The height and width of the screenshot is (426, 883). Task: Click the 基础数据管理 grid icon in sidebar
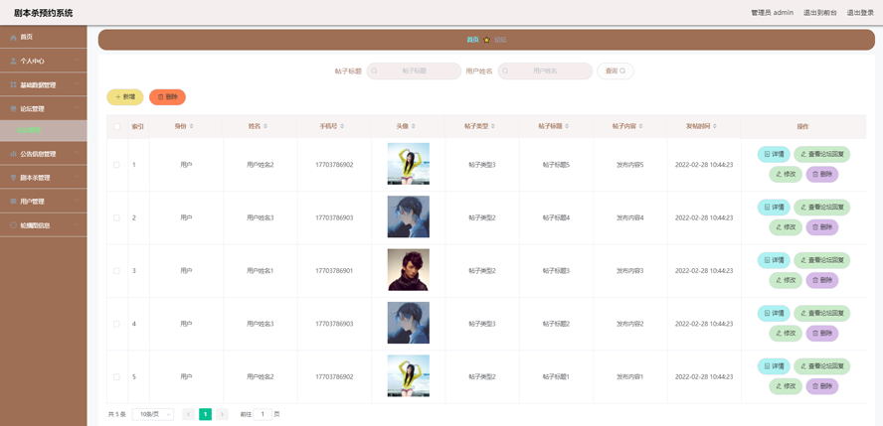(13, 85)
